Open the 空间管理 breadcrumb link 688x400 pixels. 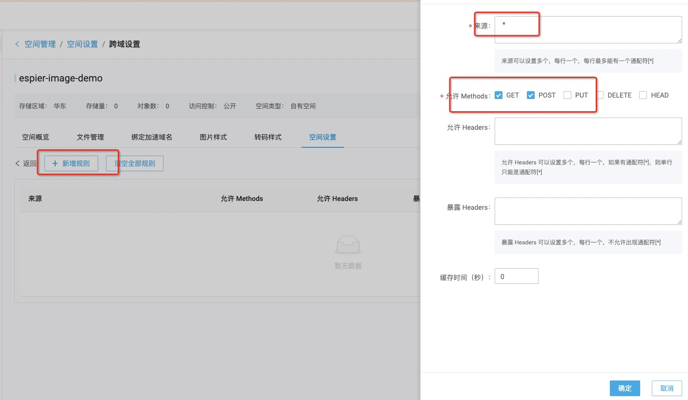40,44
